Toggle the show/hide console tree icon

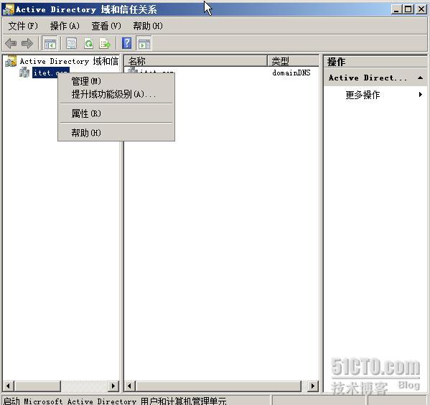[x=50, y=43]
